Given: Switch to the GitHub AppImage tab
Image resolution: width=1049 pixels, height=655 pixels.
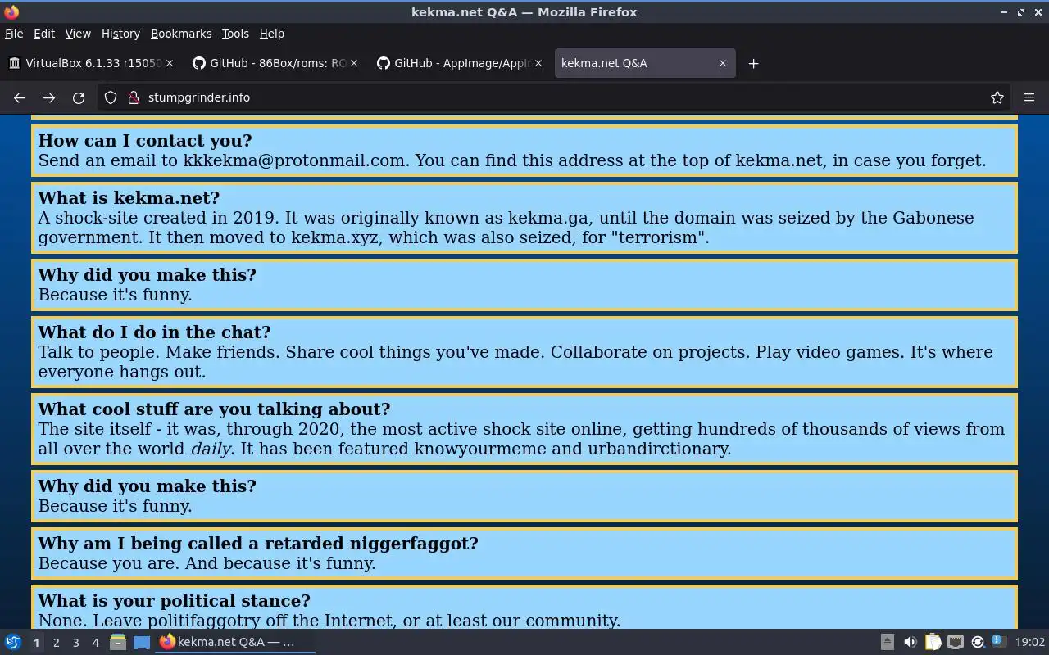Looking at the screenshot, I should pyautogui.click(x=459, y=63).
